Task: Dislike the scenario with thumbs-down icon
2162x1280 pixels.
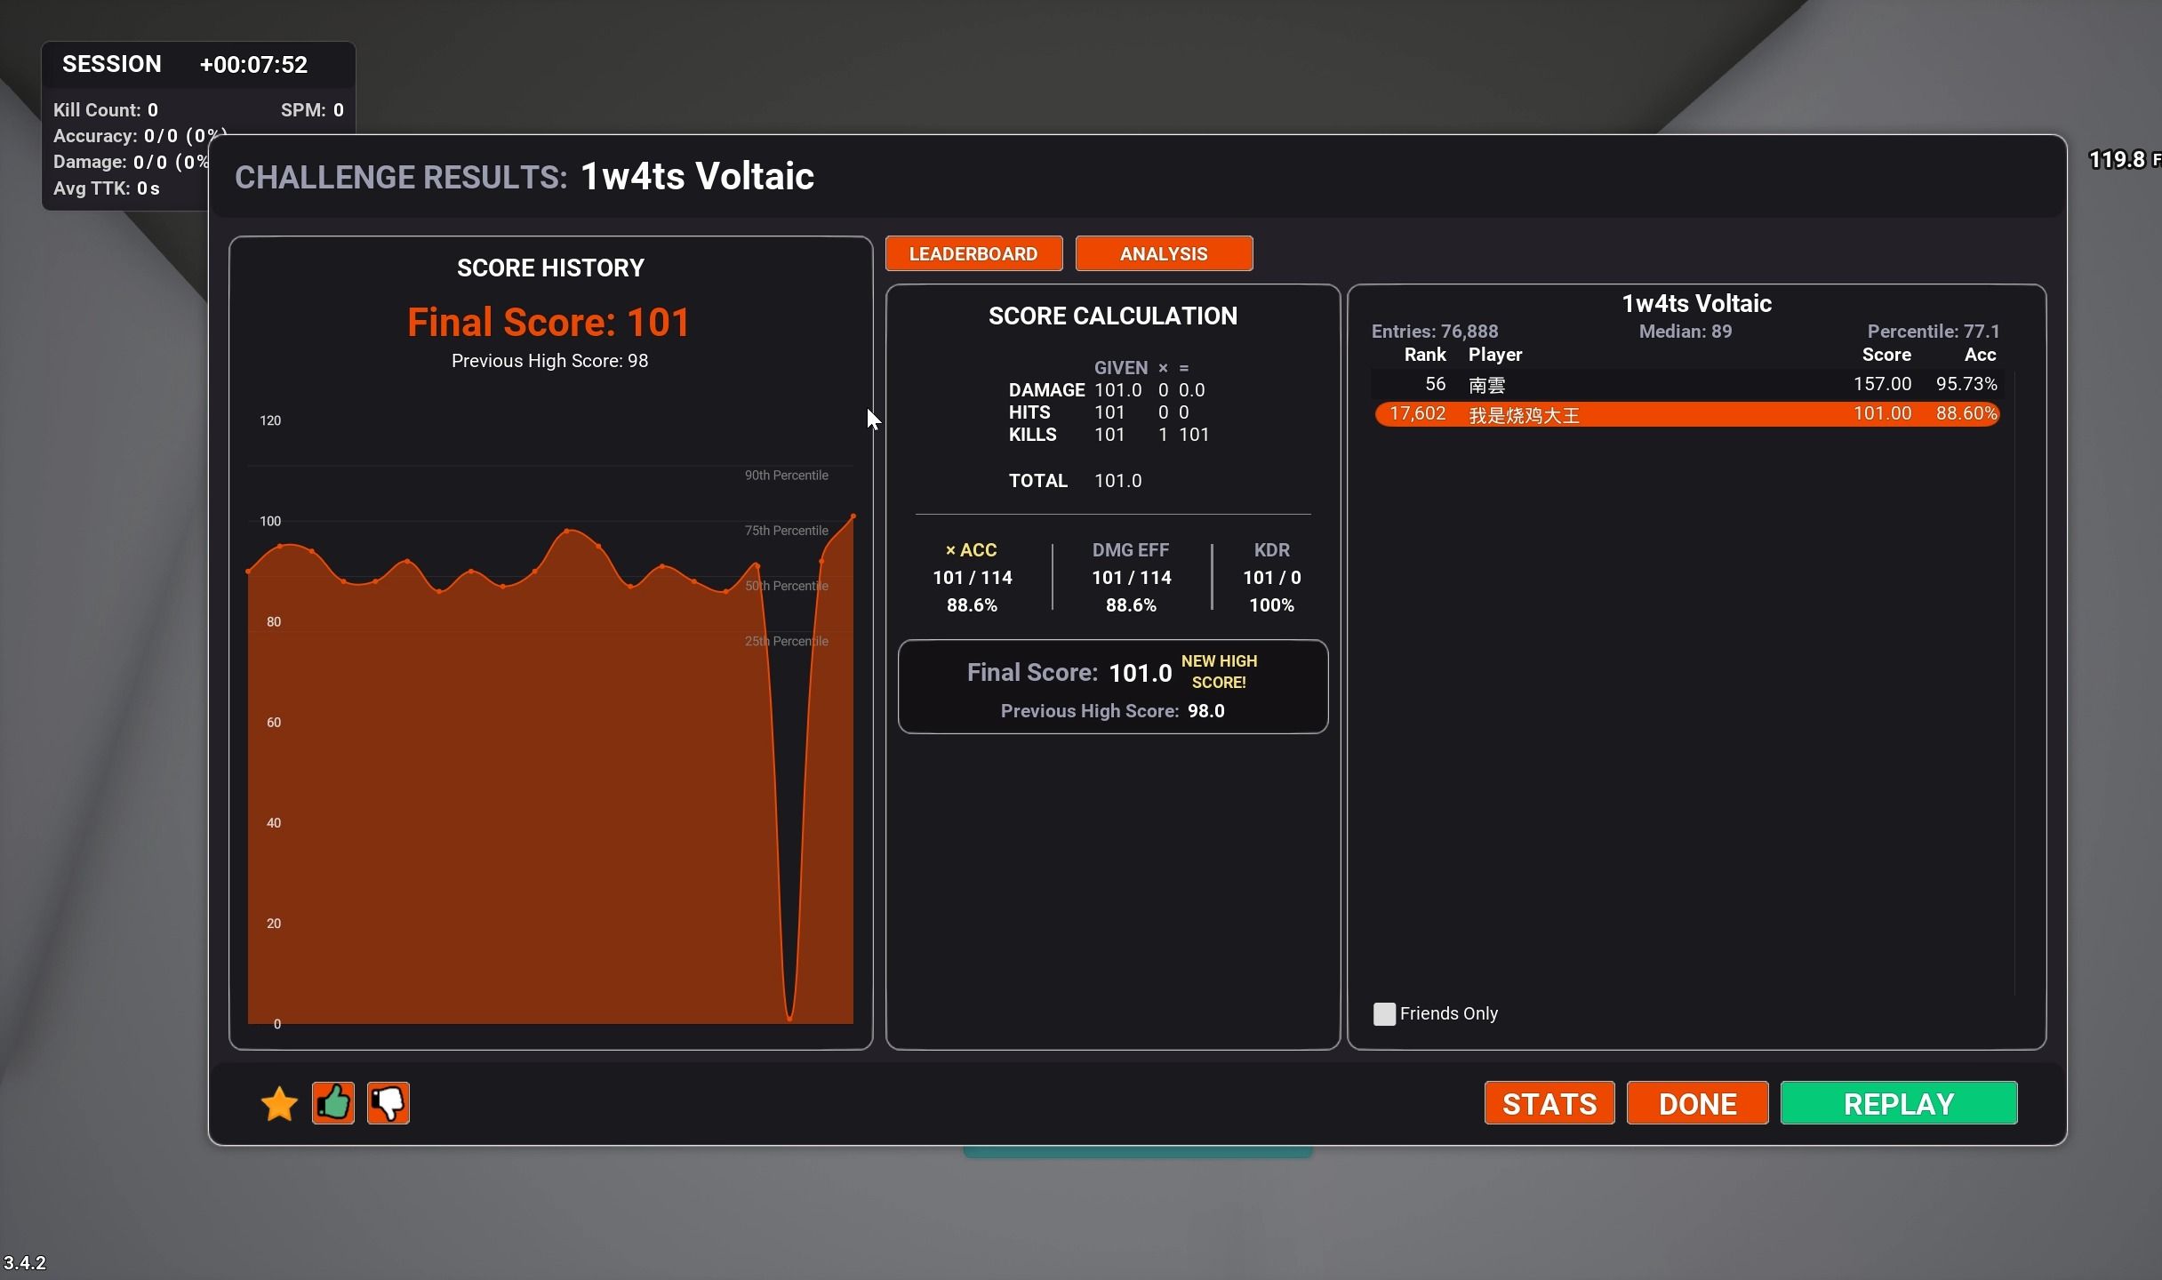Action: click(x=388, y=1103)
